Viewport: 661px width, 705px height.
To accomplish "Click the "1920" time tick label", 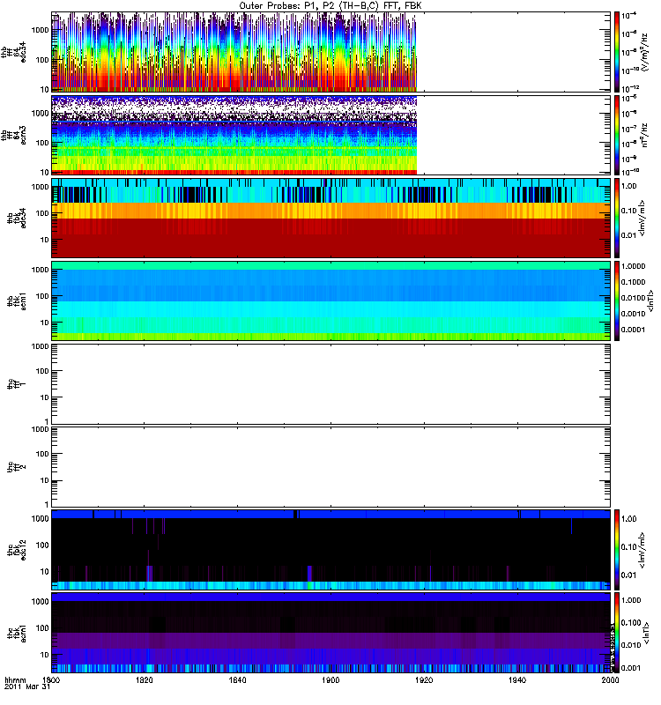I will point(424,680).
